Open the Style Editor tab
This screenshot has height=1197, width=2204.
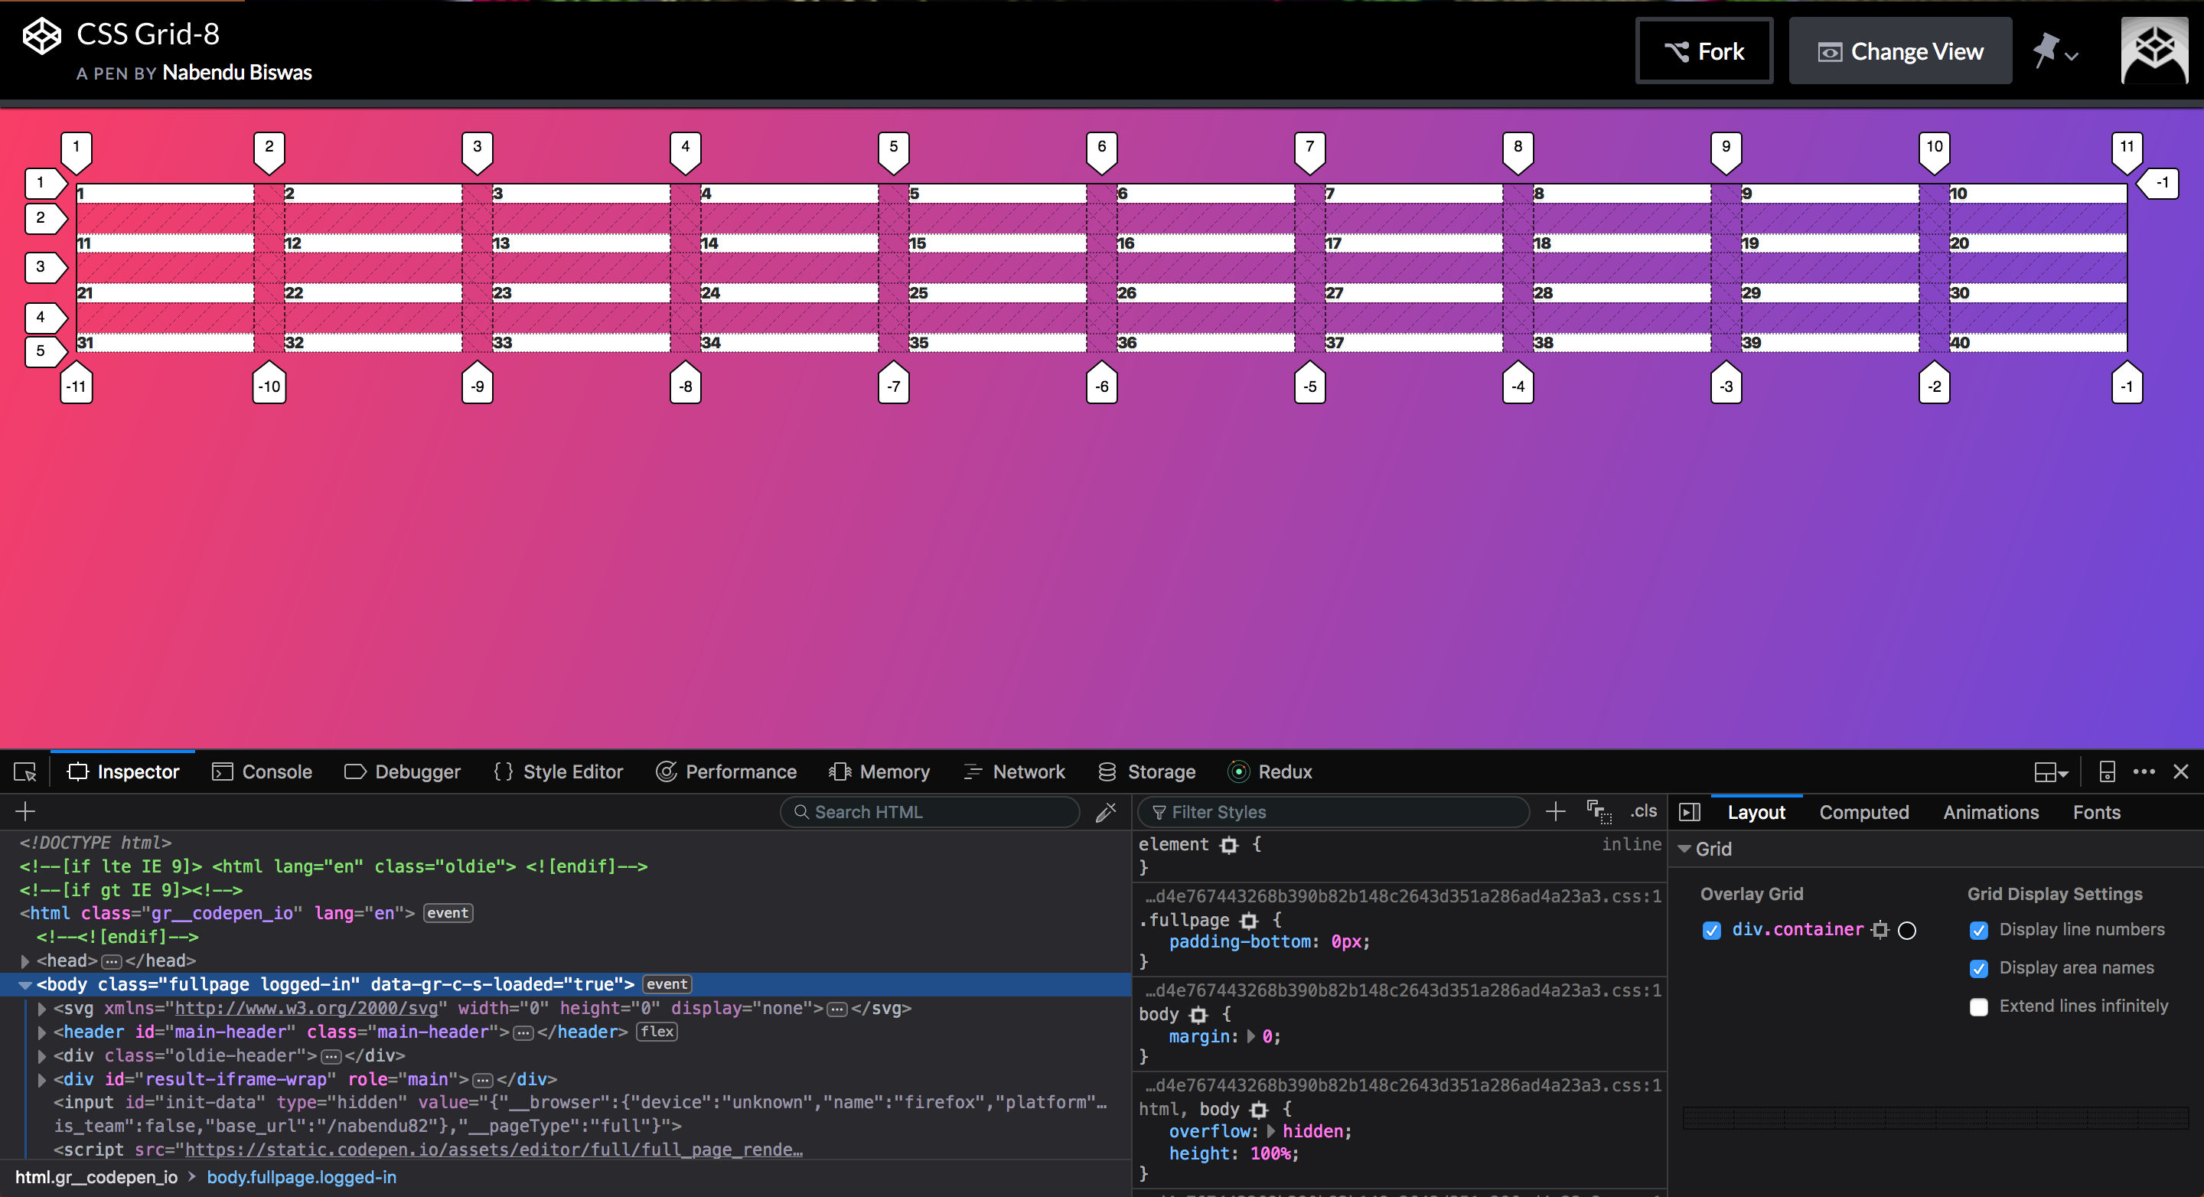[558, 771]
